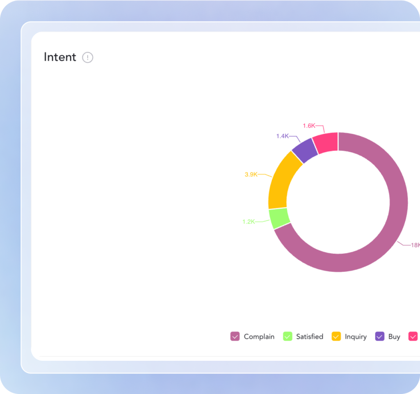This screenshot has width=420, height=394.
Task: Toggle the pink checkbox after Buy
Action: [x=413, y=337]
